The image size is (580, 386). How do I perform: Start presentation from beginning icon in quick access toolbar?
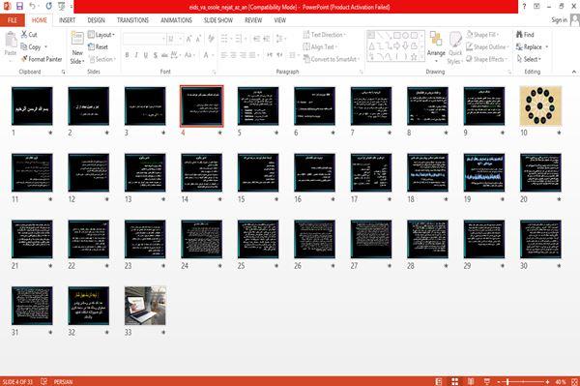click(62, 7)
